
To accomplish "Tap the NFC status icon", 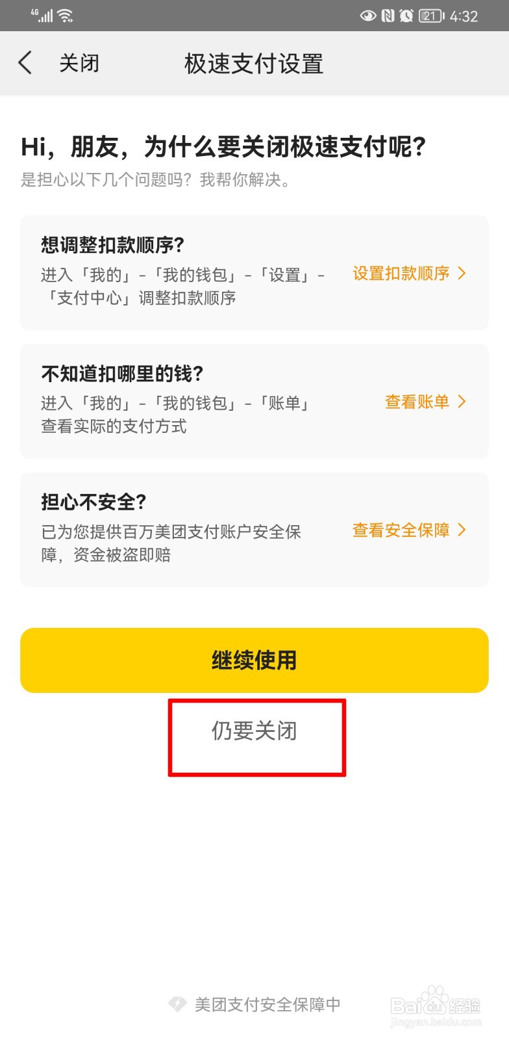I will (388, 16).
